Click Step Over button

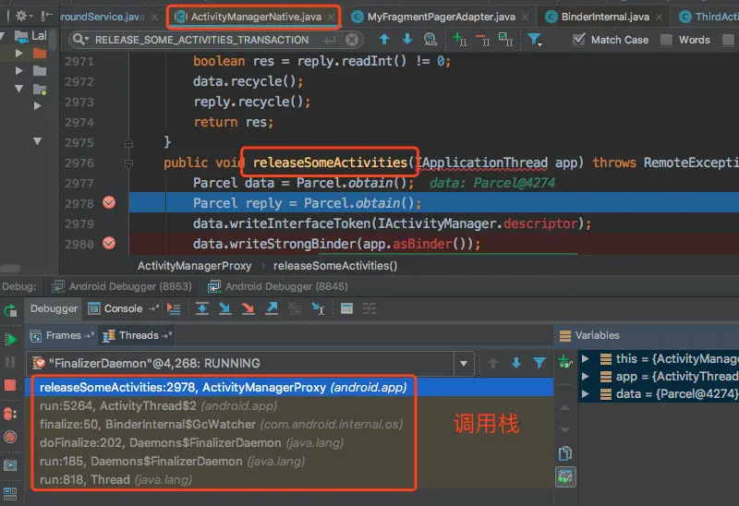click(201, 309)
